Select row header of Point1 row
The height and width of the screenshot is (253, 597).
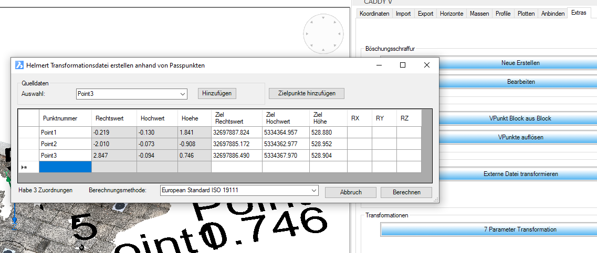tap(28, 133)
